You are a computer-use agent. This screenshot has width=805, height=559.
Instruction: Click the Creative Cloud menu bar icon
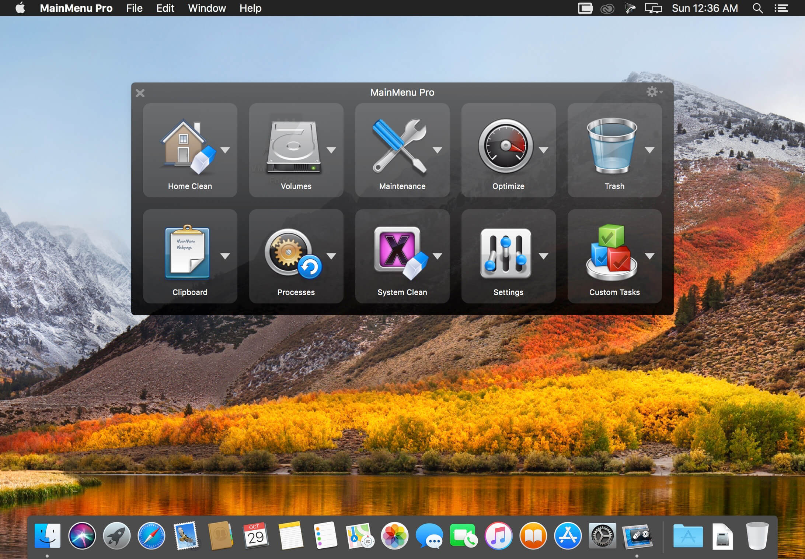tap(607, 8)
